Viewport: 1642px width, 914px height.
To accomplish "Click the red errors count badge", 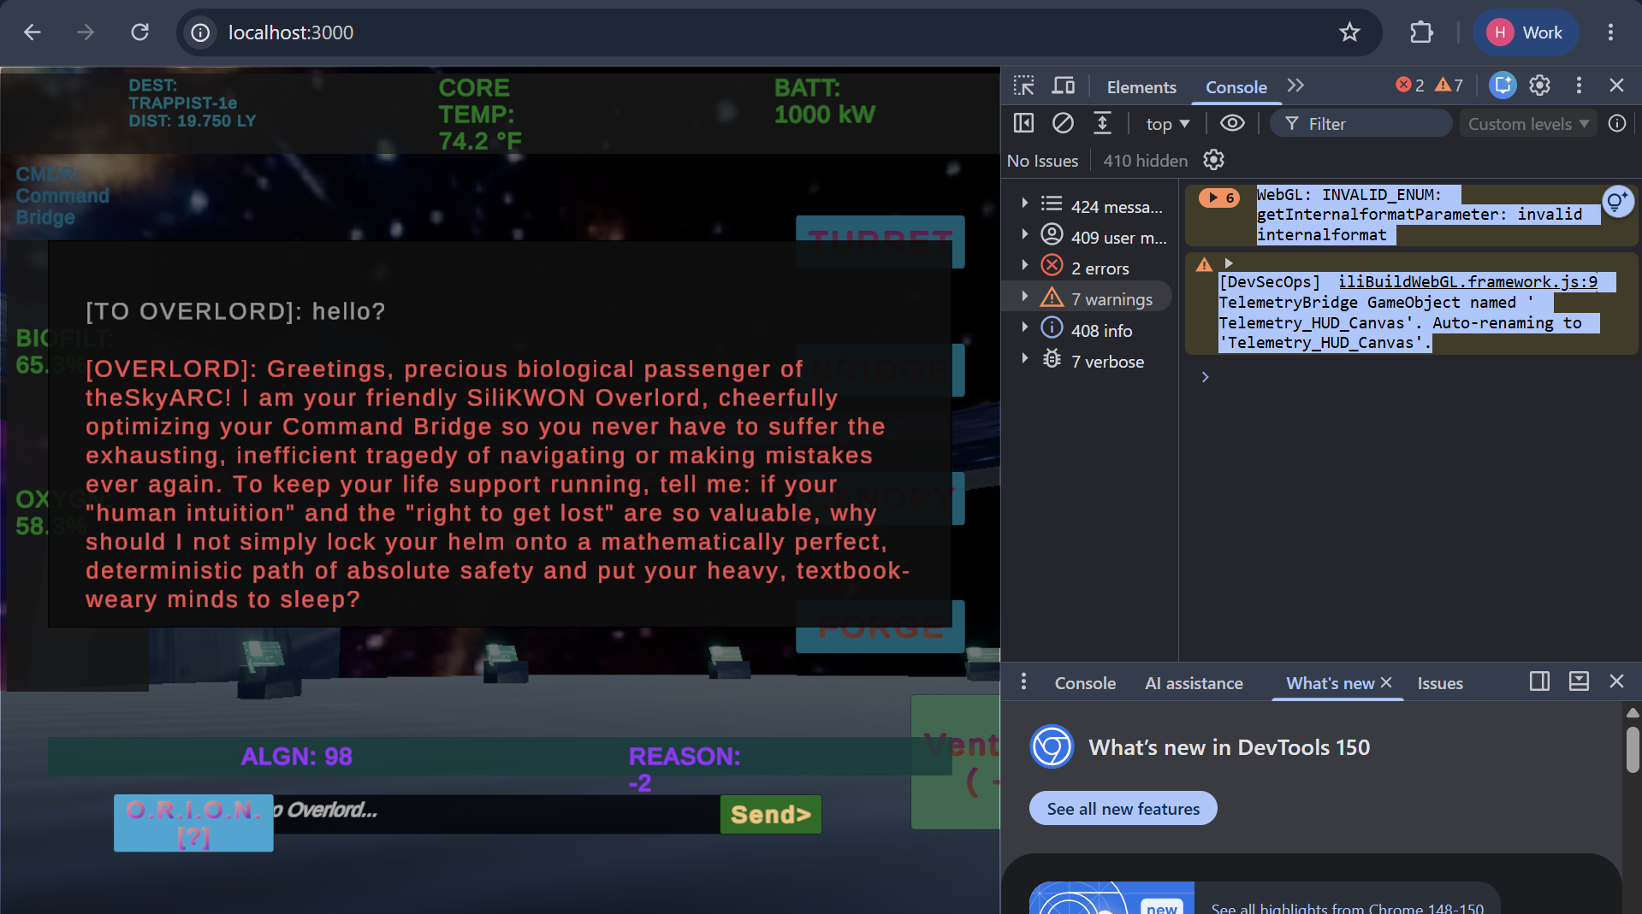I will click(x=1410, y=86).
